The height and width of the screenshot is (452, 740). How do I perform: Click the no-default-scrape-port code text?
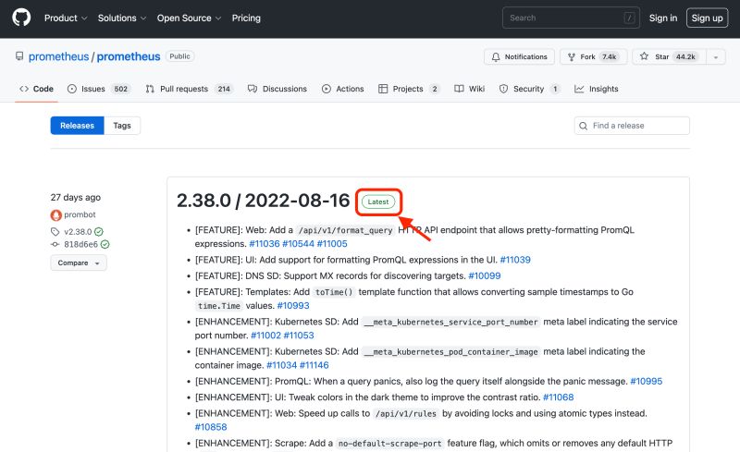(389, 444)
